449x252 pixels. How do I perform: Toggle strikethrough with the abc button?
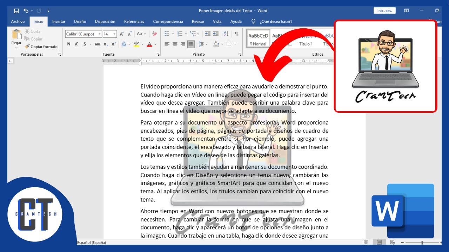coord(98,44)
